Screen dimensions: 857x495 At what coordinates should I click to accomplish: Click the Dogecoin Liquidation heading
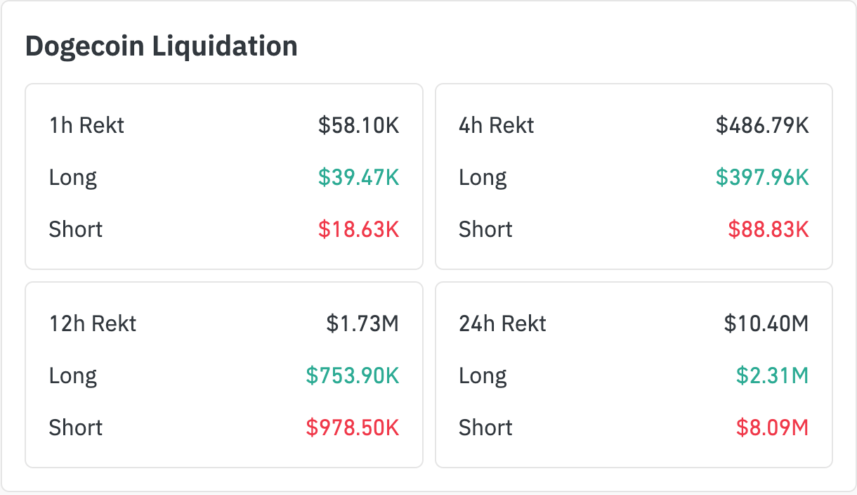162,46
